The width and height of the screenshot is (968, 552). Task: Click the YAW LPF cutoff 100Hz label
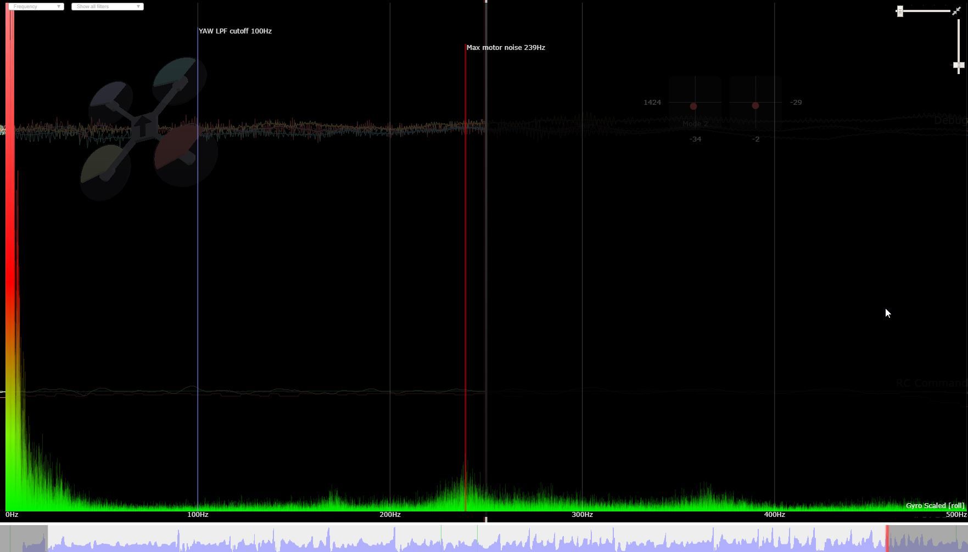(x=235, y=31)
